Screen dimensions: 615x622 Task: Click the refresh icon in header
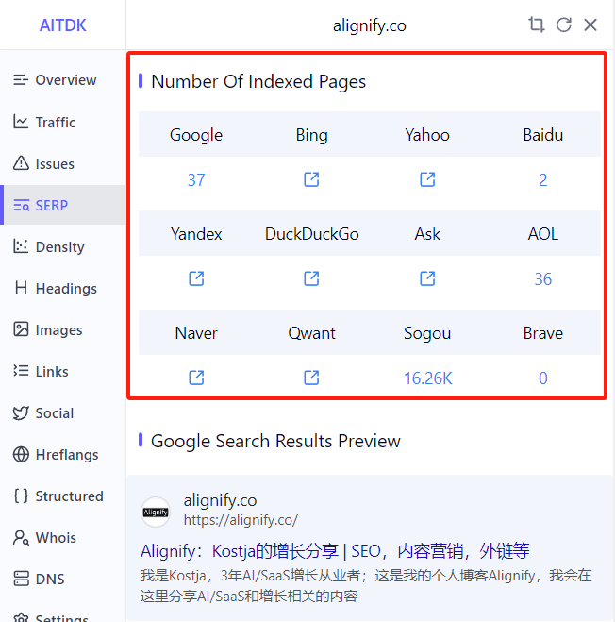pos(563,25)
